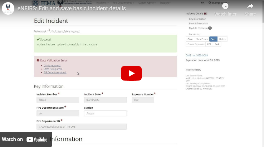The image size is (264, 147).
Task: Click the Watch later clock icon
Action: point(225,6)
